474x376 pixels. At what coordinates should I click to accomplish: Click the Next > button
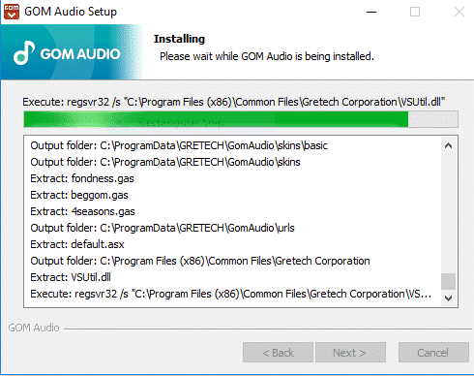tap(350, 353)
